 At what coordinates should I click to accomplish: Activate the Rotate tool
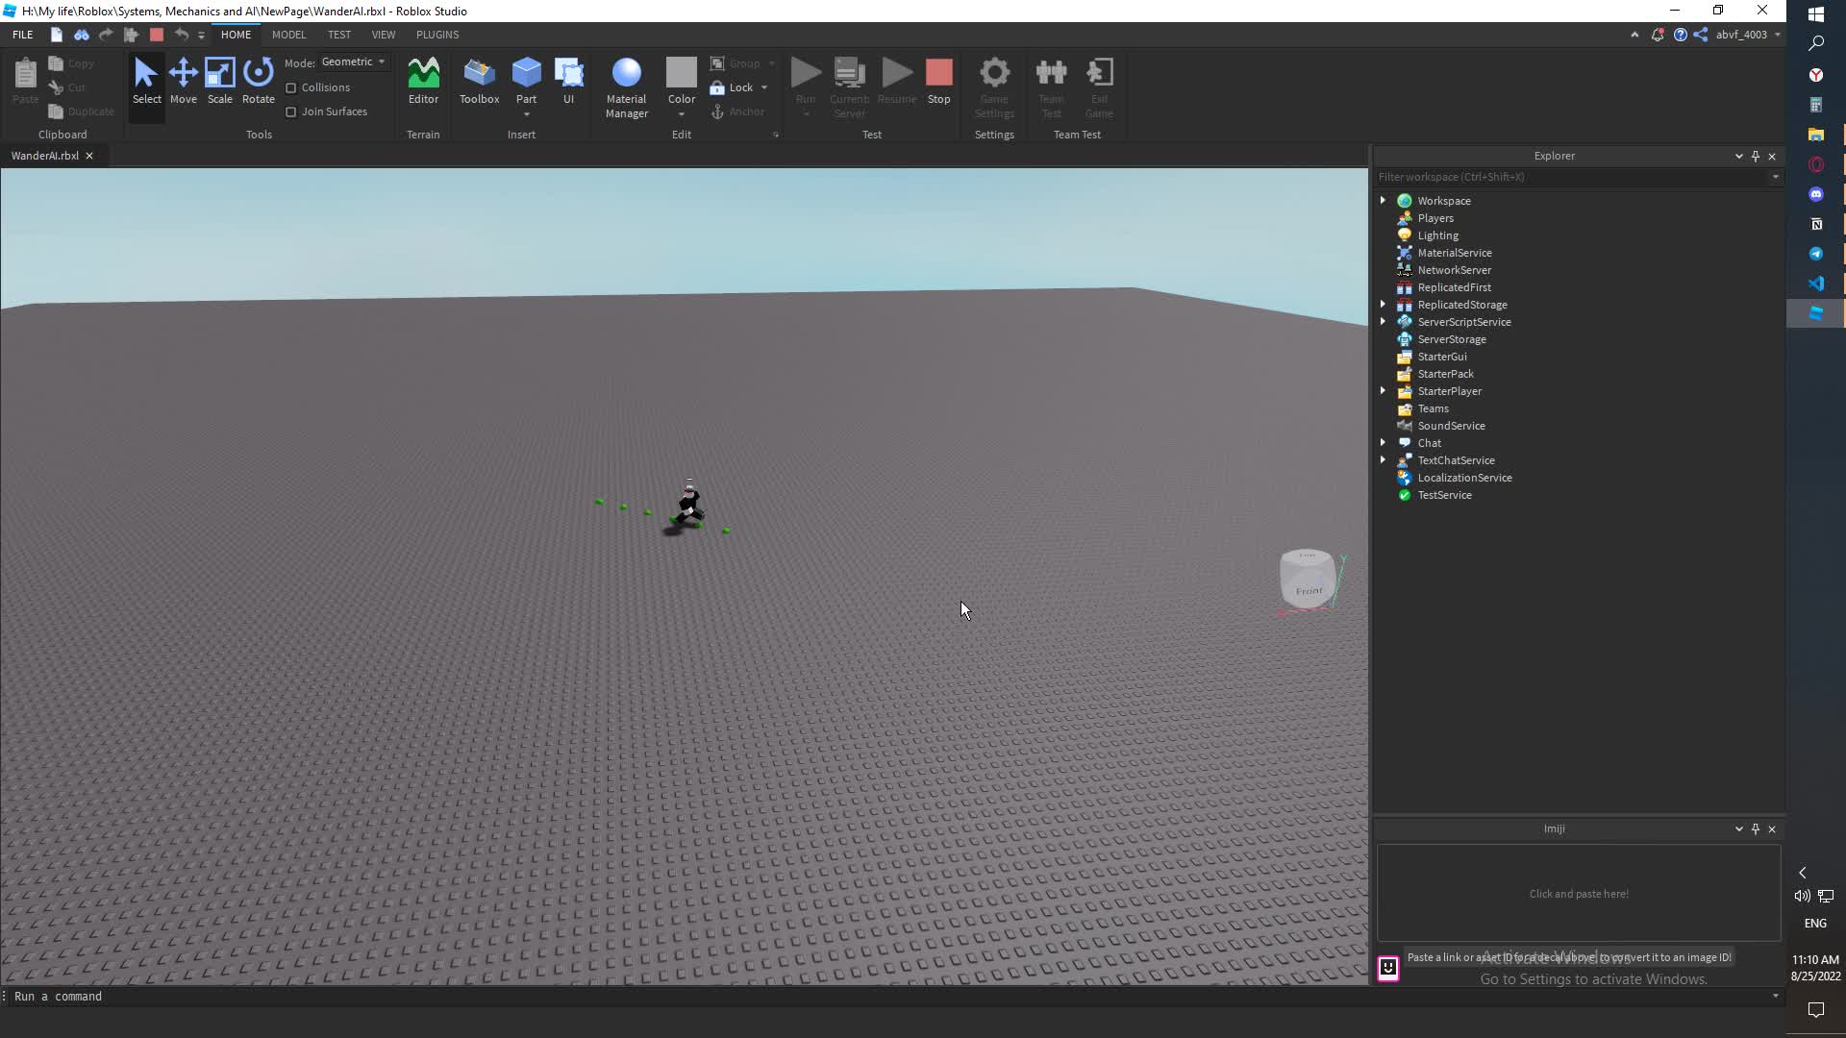(258, 82)
